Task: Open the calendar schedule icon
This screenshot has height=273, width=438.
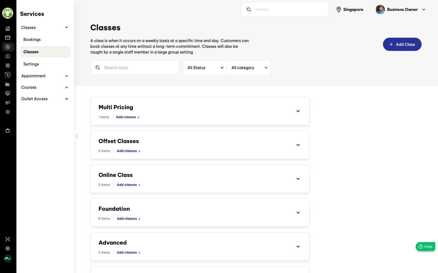Action: pos(8,38)
